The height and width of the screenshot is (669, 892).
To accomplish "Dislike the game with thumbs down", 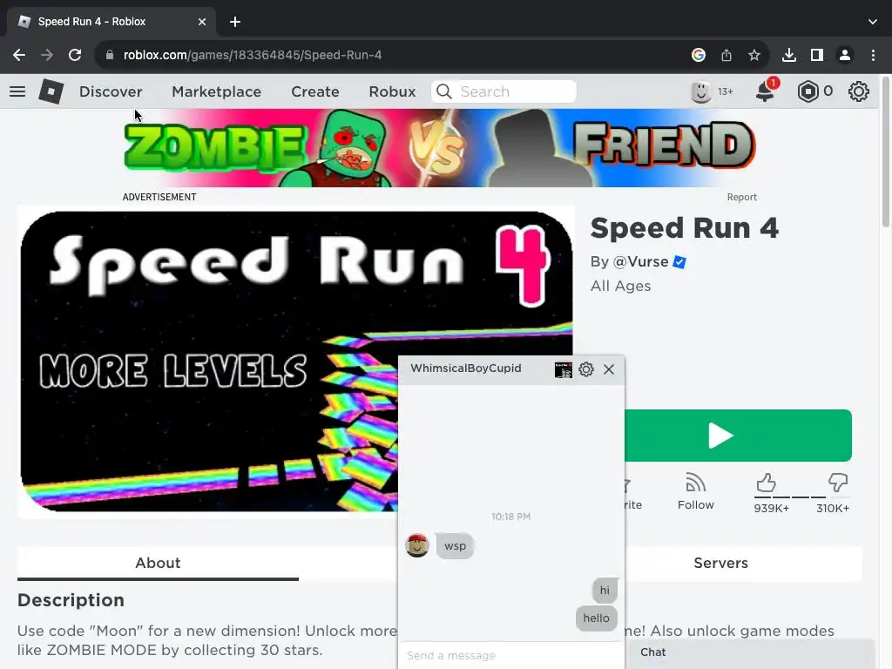I will tap(838, 483).
